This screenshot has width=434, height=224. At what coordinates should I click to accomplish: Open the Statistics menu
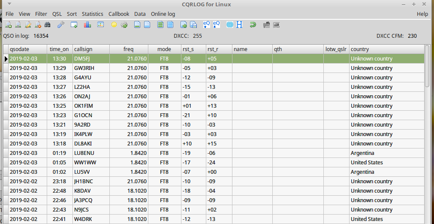click(93, 14)
